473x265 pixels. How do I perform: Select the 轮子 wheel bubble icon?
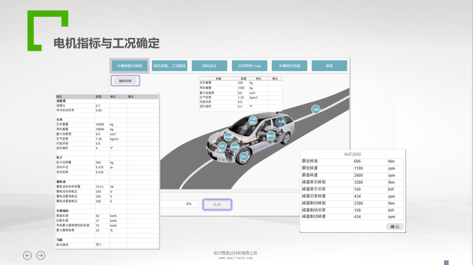click(244, 157)
